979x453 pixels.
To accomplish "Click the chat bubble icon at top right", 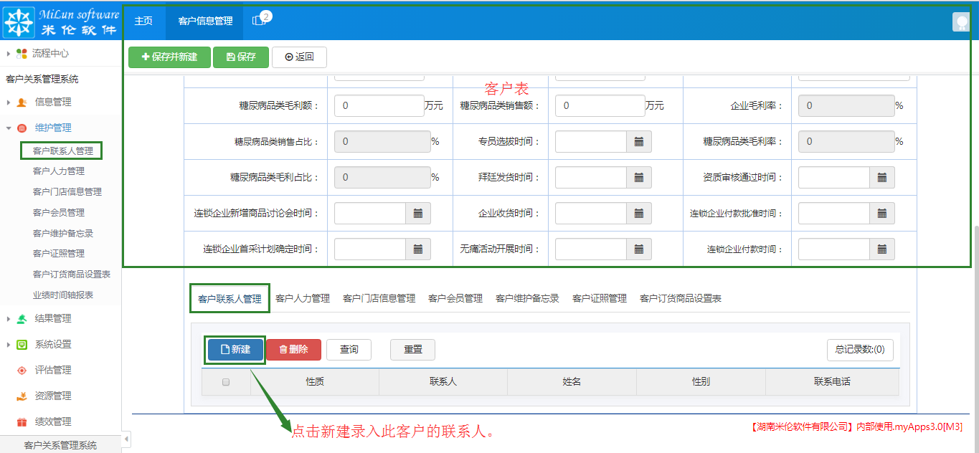I will (960, 21).
